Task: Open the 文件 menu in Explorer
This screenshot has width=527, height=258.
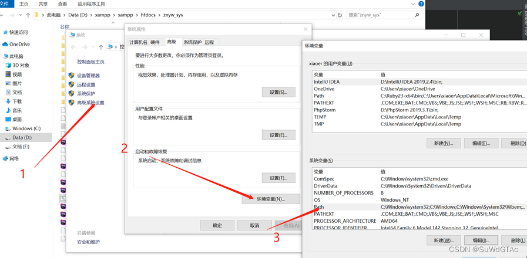Action: point(6,4)
